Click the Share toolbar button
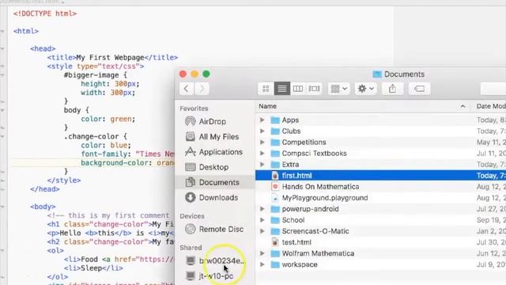The image size is (506, 285). point(392,89)
